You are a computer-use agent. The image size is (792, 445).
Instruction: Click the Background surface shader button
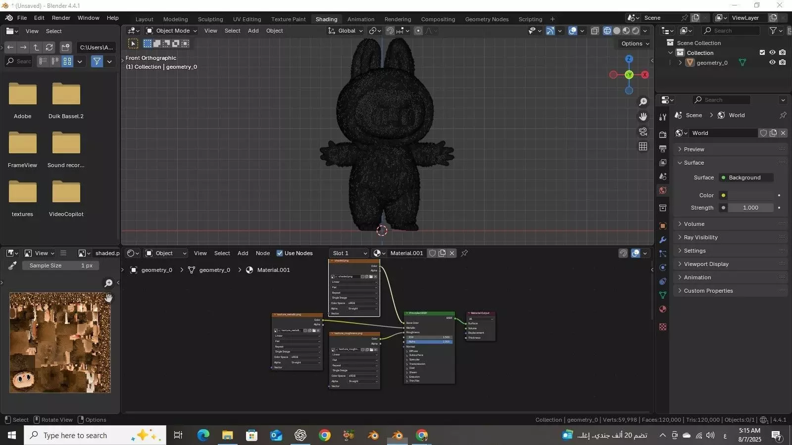(x=746, y=178)
